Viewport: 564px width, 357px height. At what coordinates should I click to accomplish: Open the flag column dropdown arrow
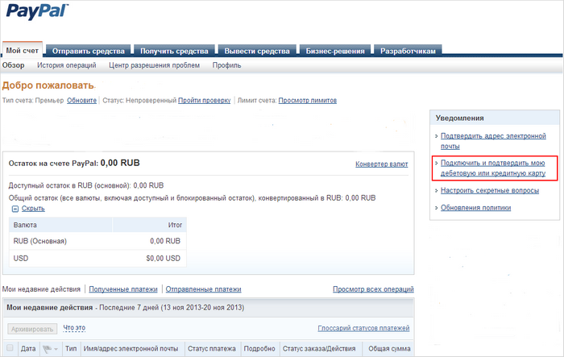click(56, 349)
